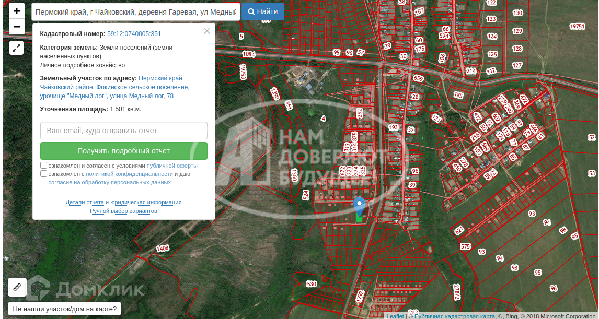Click parcel label 621 on map

coord(459,230)
